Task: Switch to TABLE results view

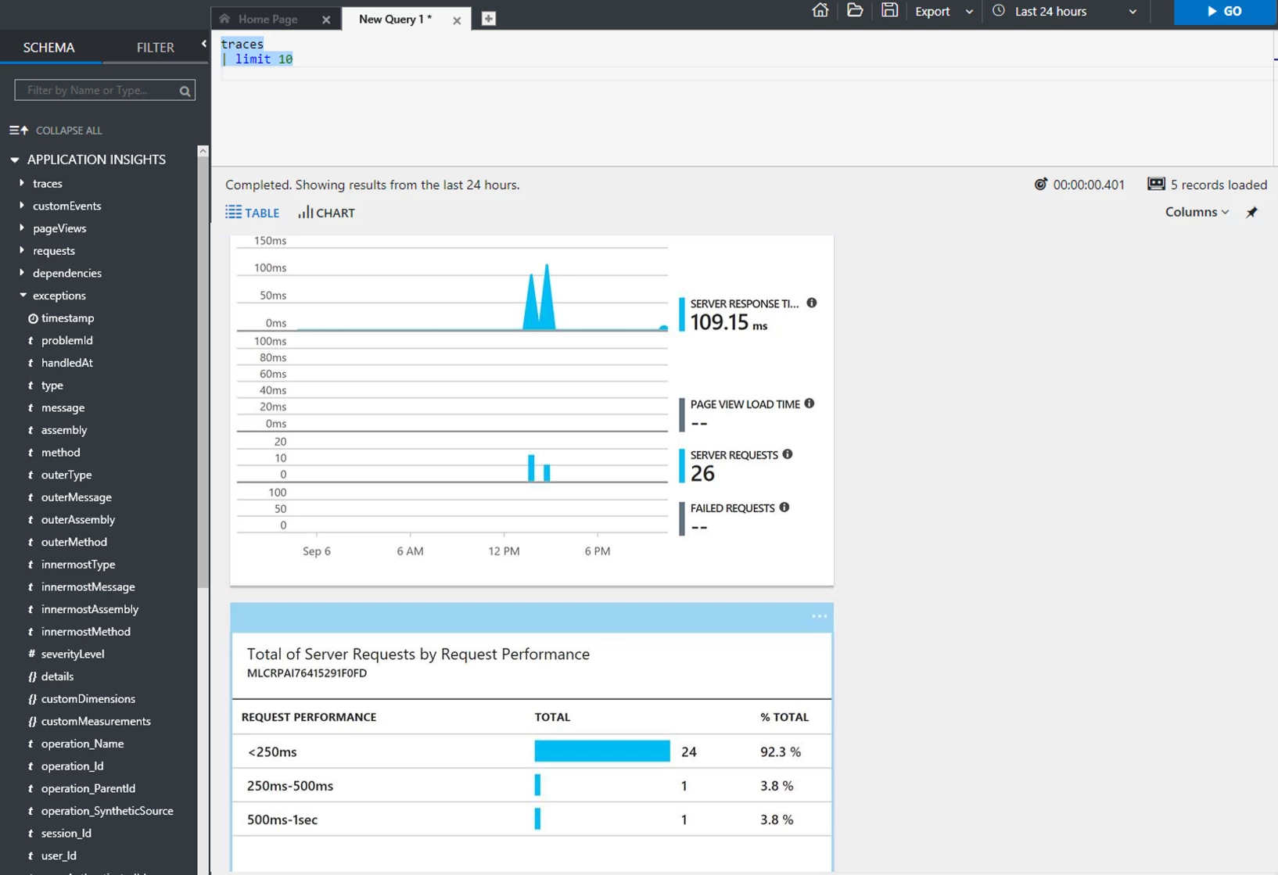Action: pyautogui.click(x=252, y=213)
